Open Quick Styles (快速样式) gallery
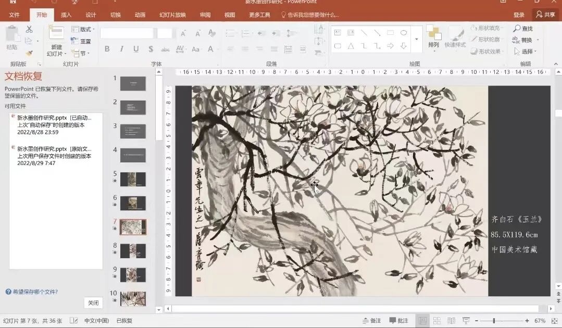The image size is (562, 328). (455, 37)
